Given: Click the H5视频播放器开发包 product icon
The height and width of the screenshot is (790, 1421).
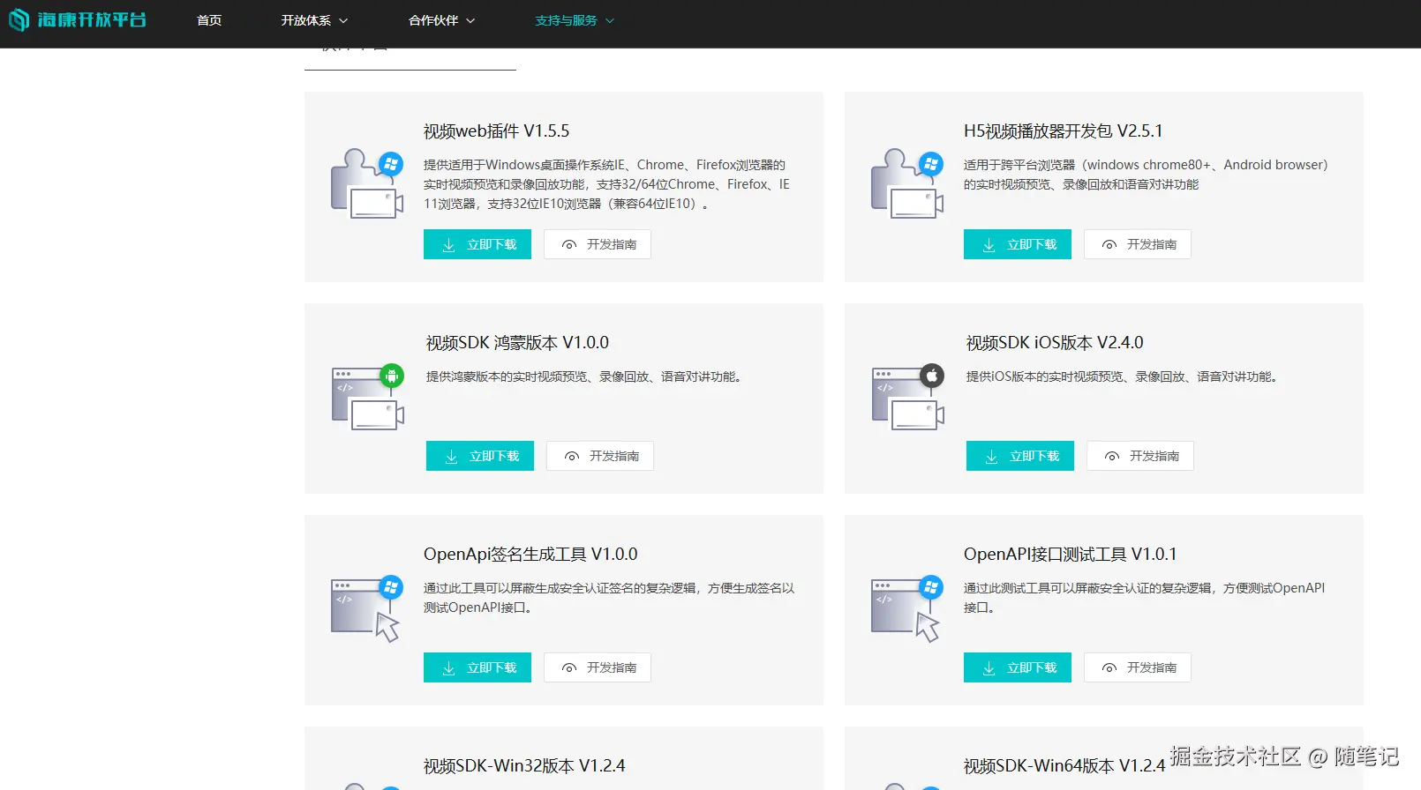Looking at the screenshot, I should coord(907,183).
